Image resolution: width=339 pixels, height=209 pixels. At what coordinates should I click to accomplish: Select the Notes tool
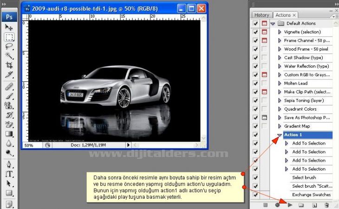[x=9, y=204]
